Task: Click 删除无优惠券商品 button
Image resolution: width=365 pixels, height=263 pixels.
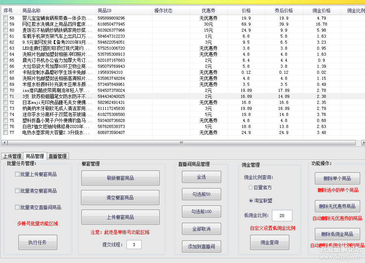Action: [337, 206]
